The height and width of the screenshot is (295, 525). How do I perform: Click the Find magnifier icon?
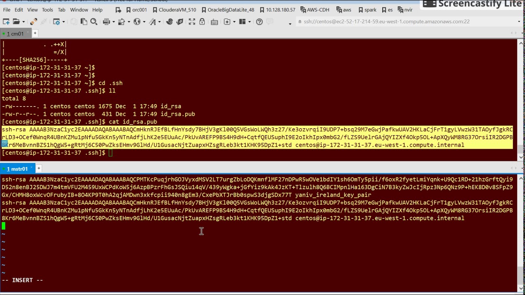click(x=94, y=22)
